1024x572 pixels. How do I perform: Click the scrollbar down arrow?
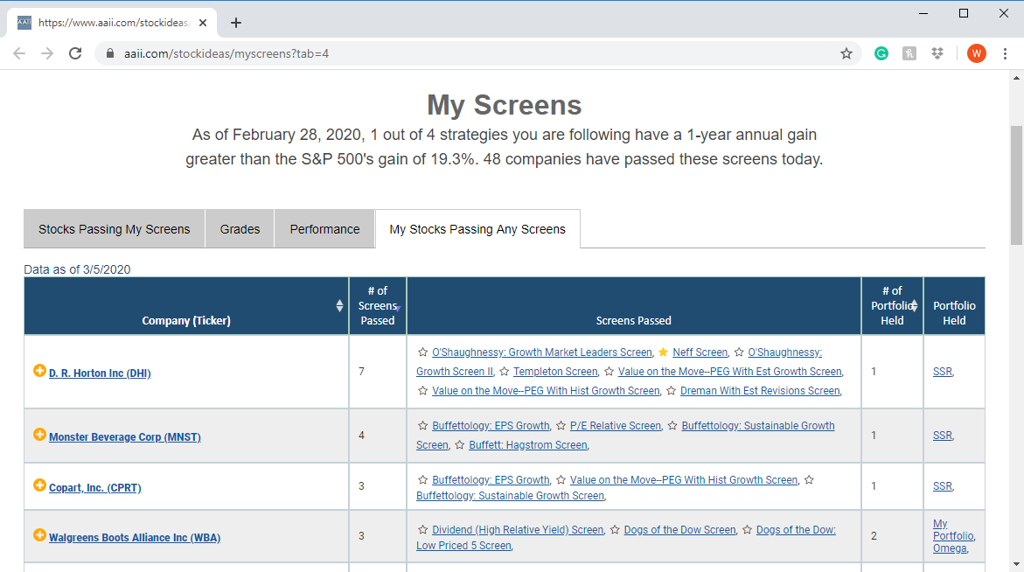(1016, 564)
